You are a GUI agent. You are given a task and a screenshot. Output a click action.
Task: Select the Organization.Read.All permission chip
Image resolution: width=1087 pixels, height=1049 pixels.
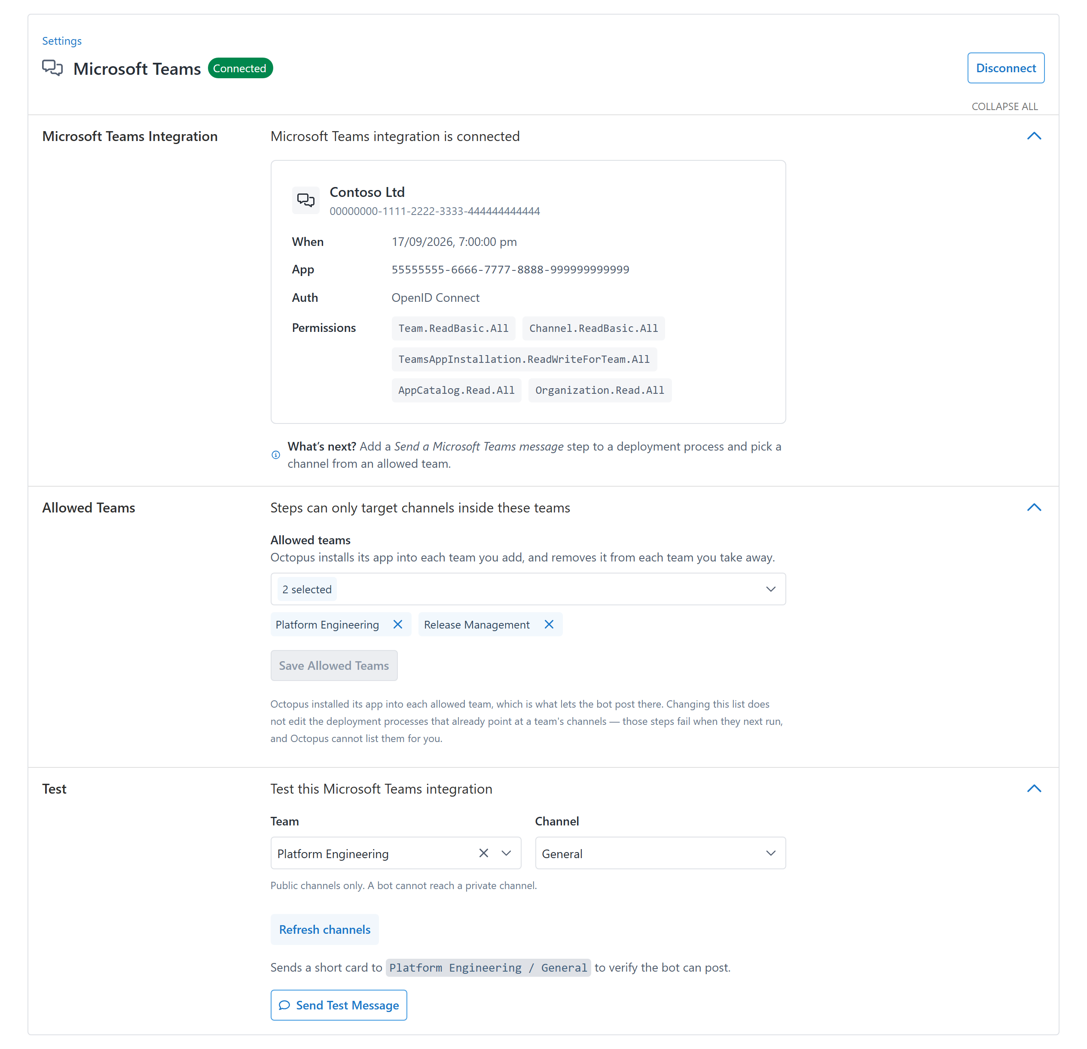click(599, 390)
